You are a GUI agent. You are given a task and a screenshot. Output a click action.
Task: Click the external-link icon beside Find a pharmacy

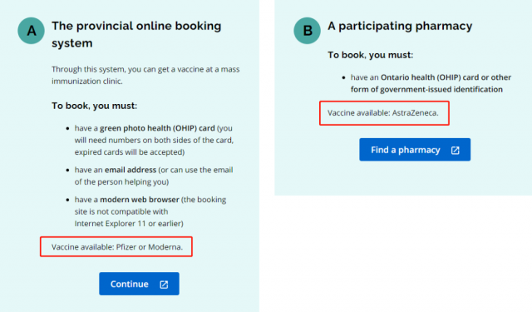pyautogui.click(x=455, y=150)
